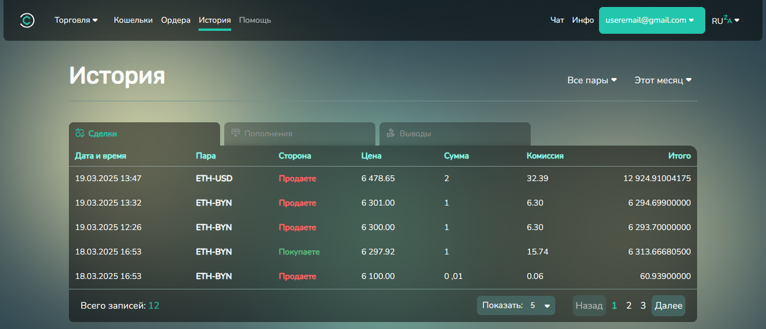
Task: Open the Этот месяц period filter
Action: point(663,80)
